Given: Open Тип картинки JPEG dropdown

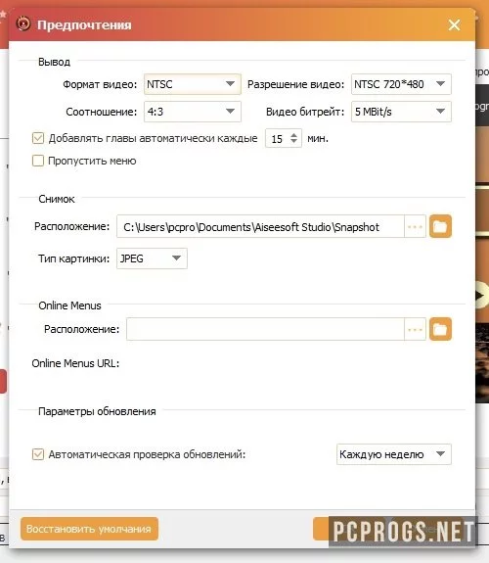Looking at the screenshot, I should click(x=152, y=258).
